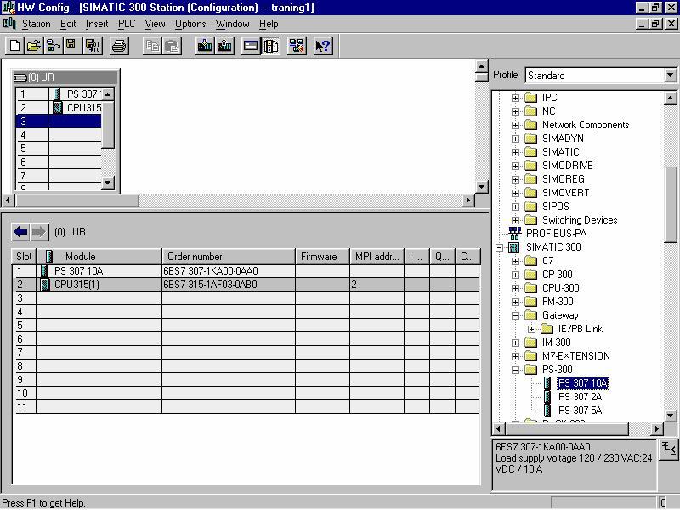Save the configuration with the floppy icon
This screenshot has height=510, width=680.
point(72,46)
